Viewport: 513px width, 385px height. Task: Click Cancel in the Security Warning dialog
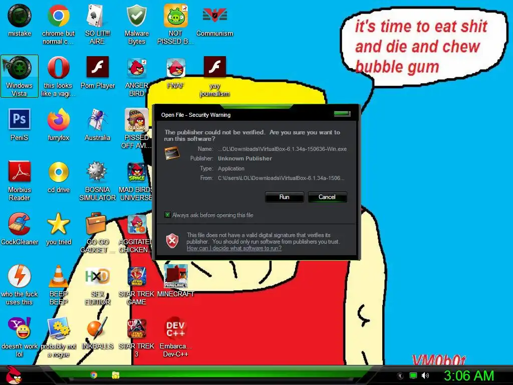point(327,197)
